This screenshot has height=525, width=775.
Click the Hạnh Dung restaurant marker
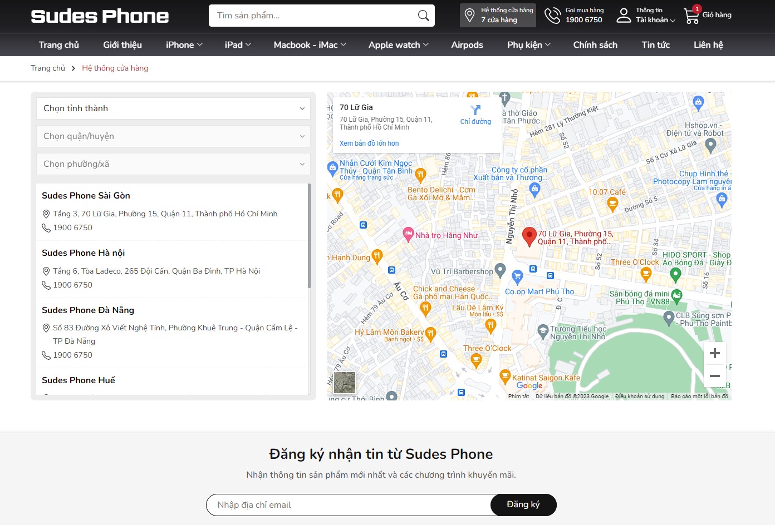click(377, 256)
